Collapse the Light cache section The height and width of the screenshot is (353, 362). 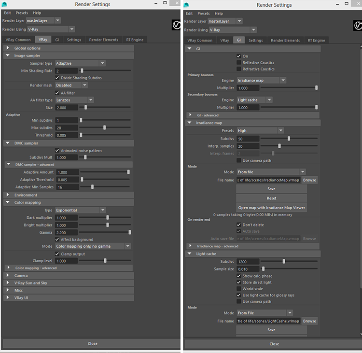pos(253,254)
